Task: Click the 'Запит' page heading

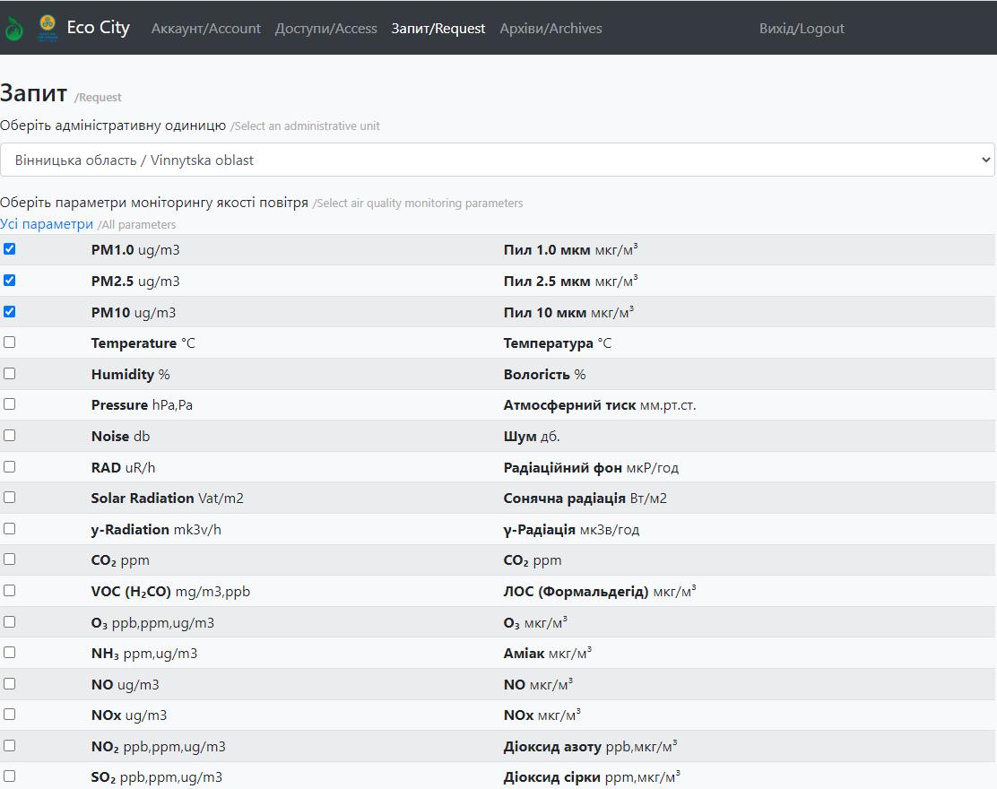Action: tap(34, 93)
